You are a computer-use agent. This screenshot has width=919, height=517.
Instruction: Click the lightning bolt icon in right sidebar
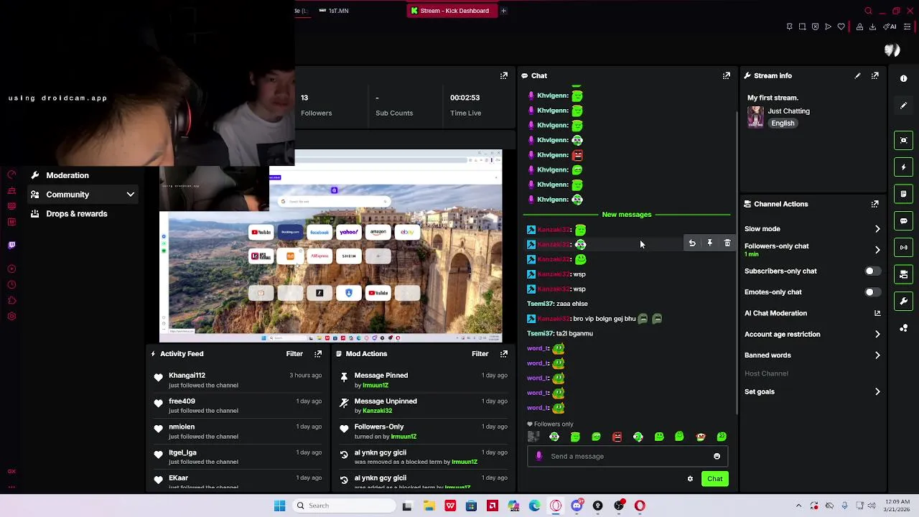tap(903, 167)
